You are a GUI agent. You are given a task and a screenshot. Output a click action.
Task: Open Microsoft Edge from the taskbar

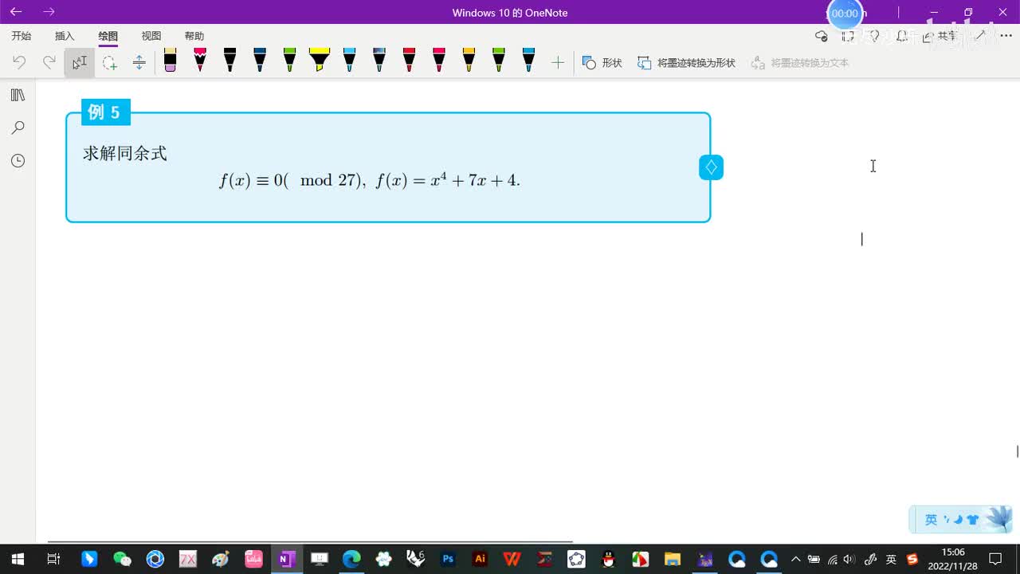click(x=351, y=559)
